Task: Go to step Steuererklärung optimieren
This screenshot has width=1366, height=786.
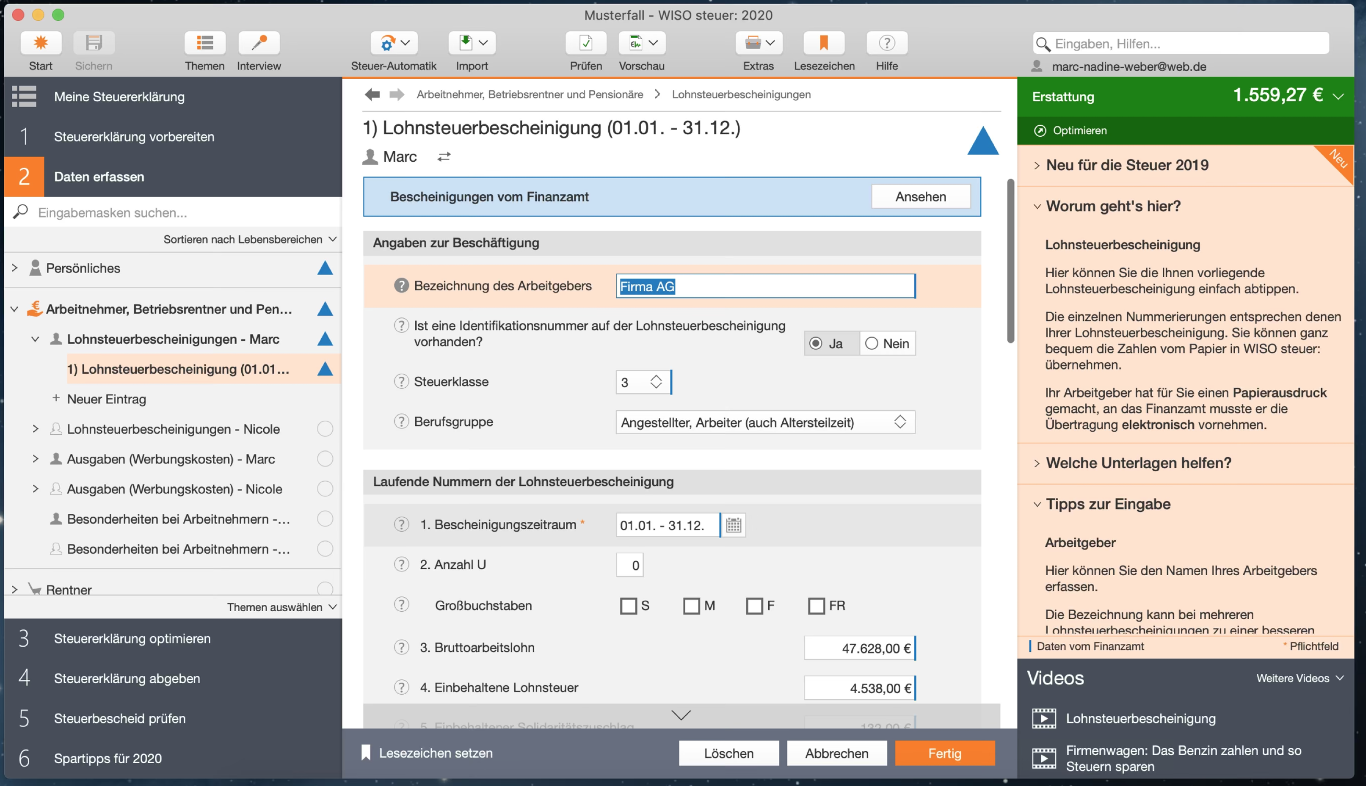Action: point(132,639)
